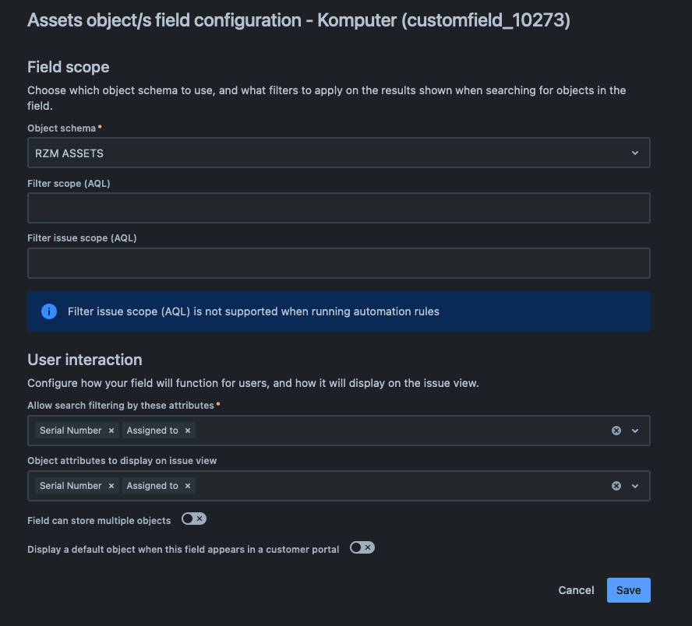Clear all search filtering attributes
692x626 pixels.
click(x=616, y=431)
